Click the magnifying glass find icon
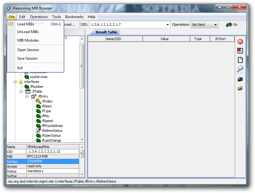The image size is (255, 193). tap(240, 69)
